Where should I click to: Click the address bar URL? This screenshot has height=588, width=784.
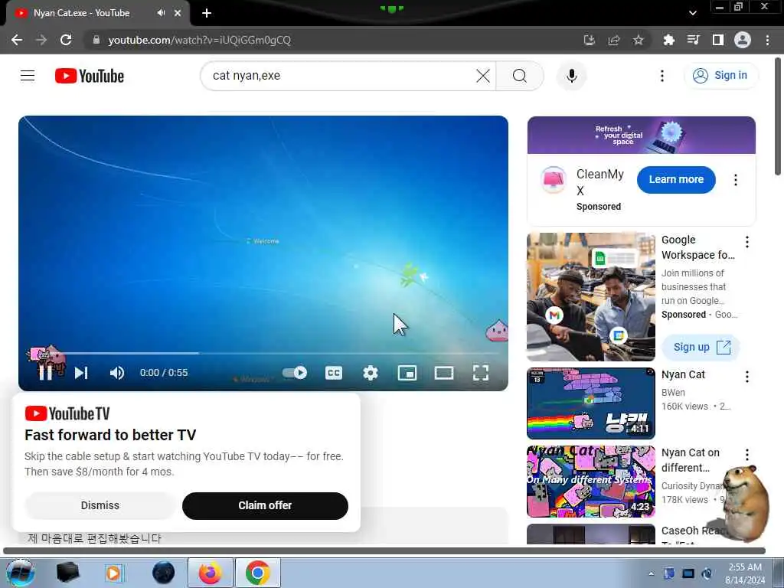[x=200, y=40]
